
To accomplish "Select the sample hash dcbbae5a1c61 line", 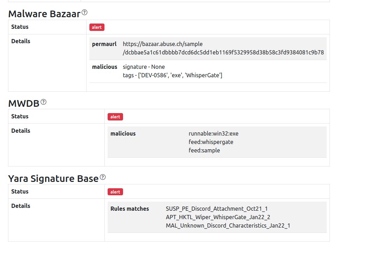I will coord(223,52).
